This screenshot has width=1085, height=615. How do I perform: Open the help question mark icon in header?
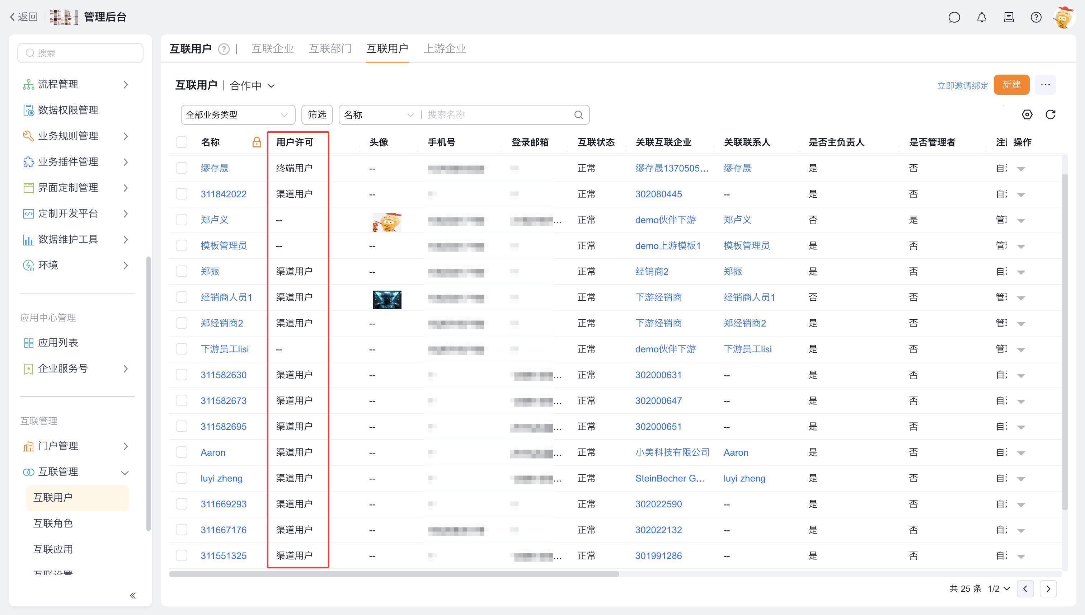point(1035,17)
